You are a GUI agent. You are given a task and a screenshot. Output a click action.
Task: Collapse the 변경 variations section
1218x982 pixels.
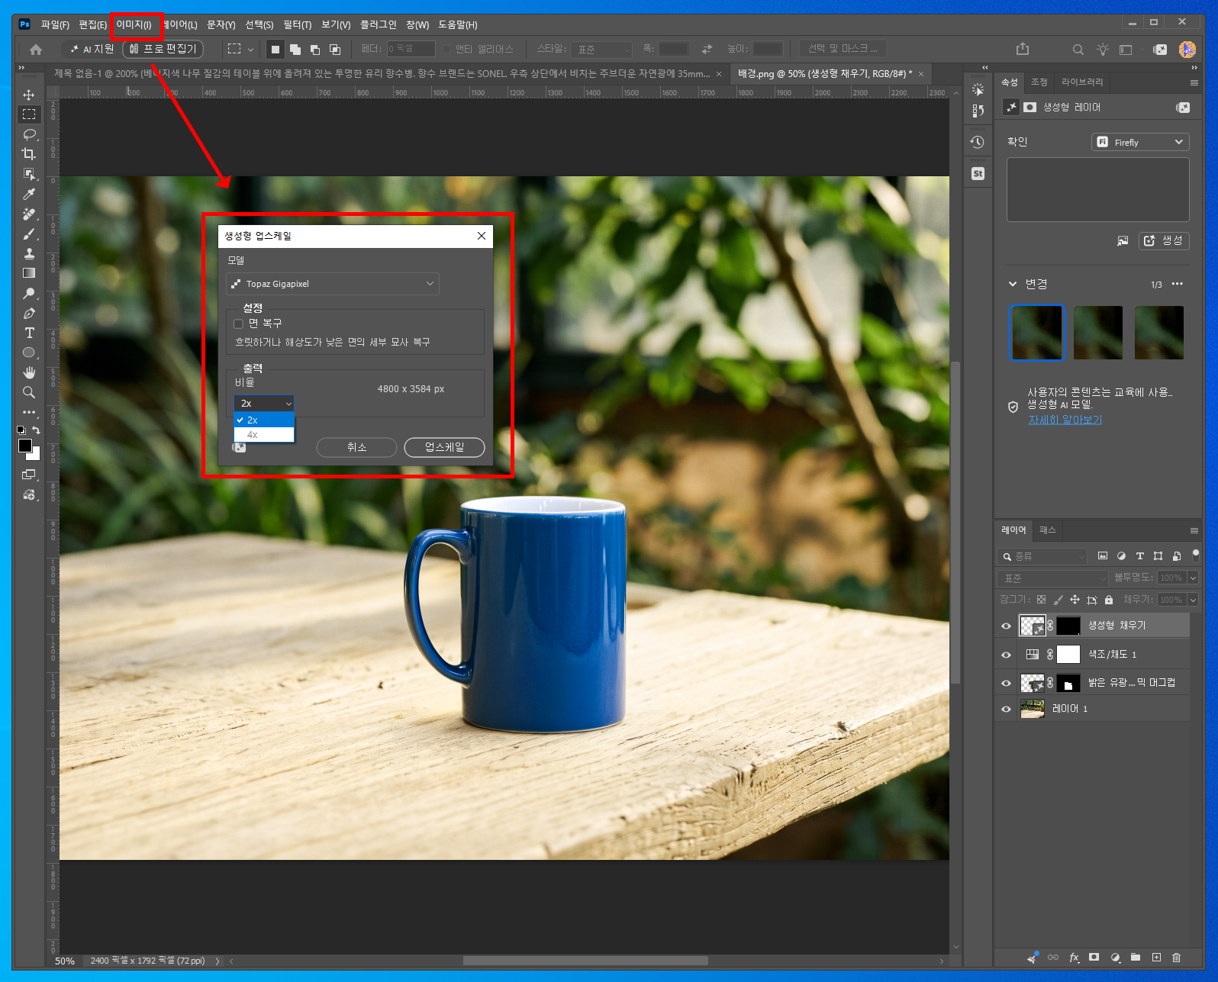pos(1013,284)
